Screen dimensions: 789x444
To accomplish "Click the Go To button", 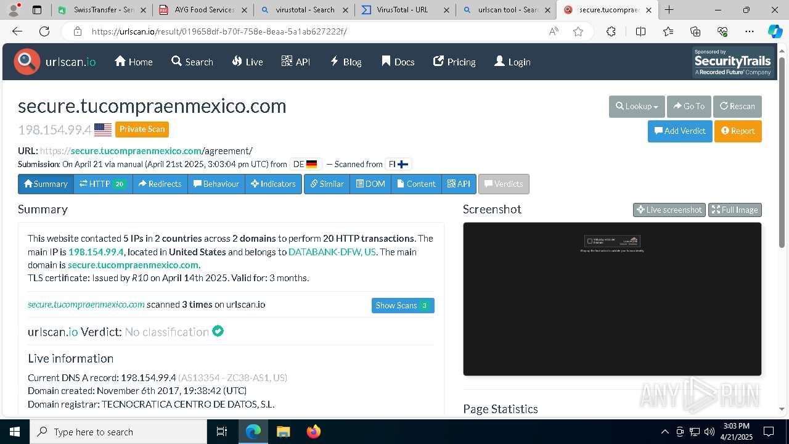I will coord(689,106).
